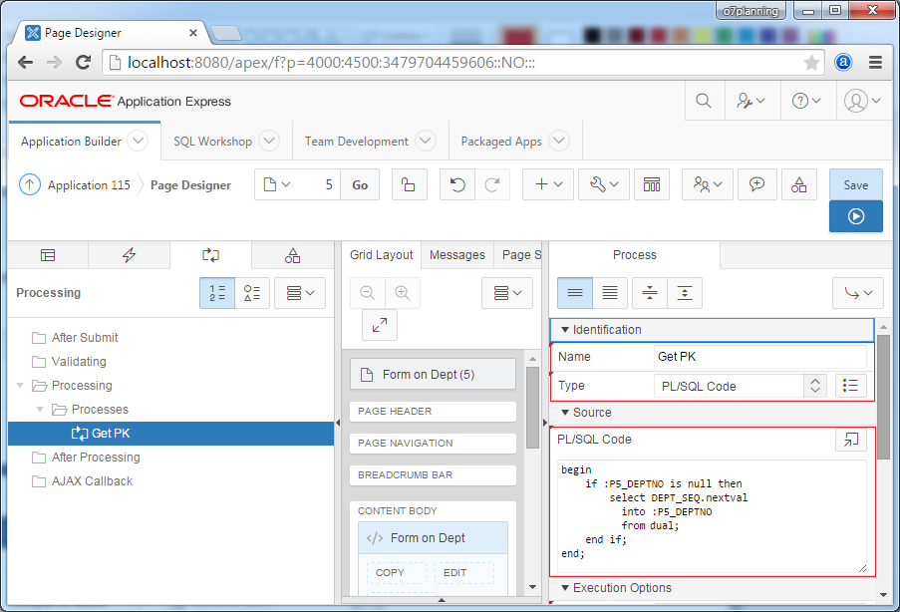Select the Form on Dept region
The height and width of the screenshot is (612, 900).
click(x=433, y=538)
